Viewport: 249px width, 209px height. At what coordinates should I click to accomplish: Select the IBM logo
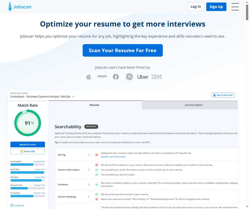click(x=156, y=77)
